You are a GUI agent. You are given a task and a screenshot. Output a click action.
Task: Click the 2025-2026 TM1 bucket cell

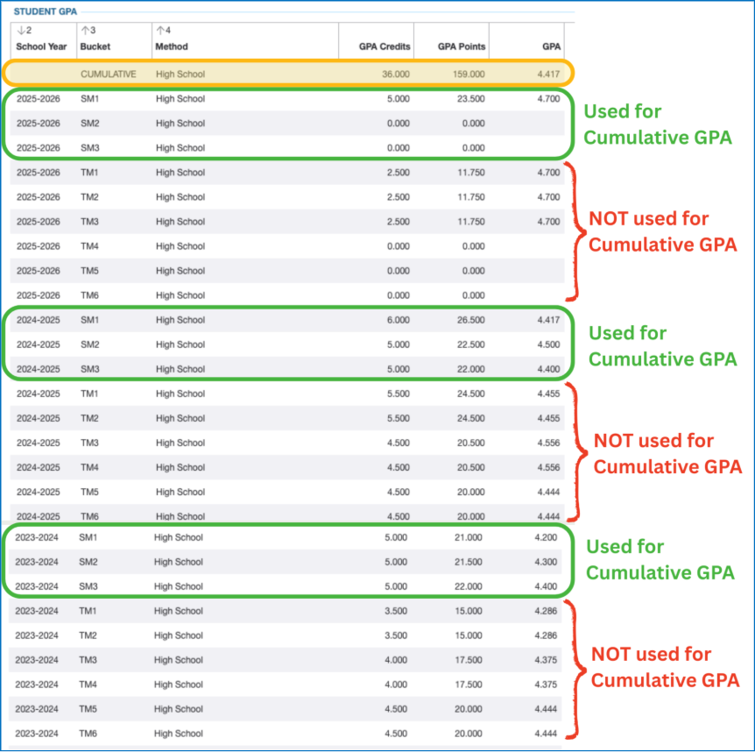[89, 173]
